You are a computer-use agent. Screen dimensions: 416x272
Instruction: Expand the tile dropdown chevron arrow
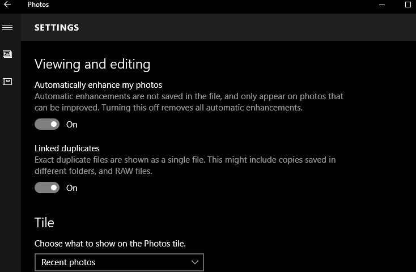tap(195, 262)
